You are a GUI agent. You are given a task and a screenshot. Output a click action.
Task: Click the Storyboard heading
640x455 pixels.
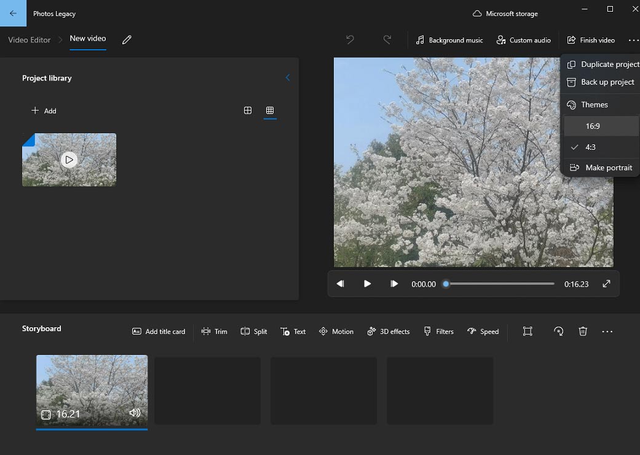tap(42, 329)
